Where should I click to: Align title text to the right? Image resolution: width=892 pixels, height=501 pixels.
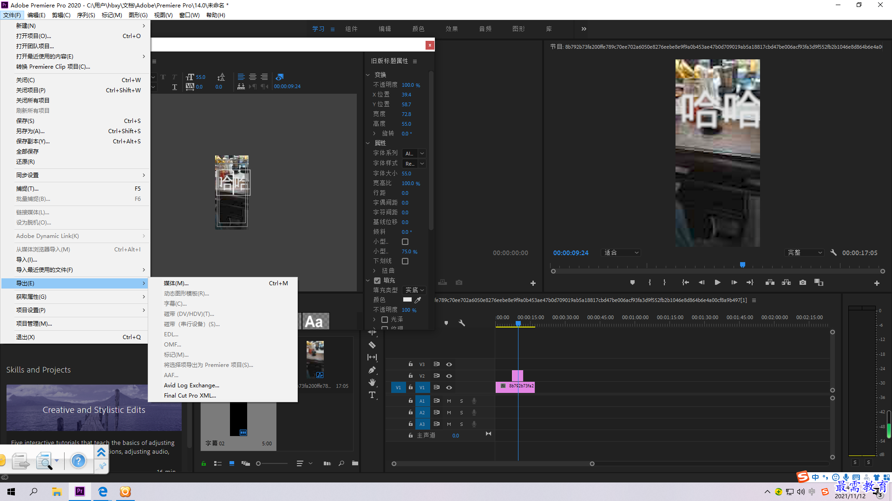(264, 77)
